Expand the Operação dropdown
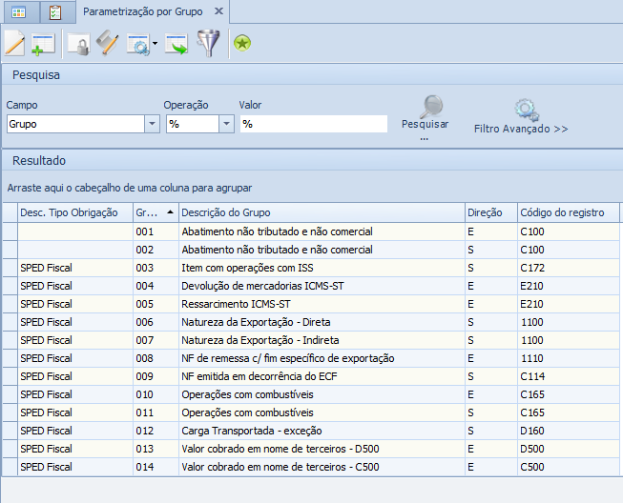Viewport: 623px width, 503px height. (226, 124)
